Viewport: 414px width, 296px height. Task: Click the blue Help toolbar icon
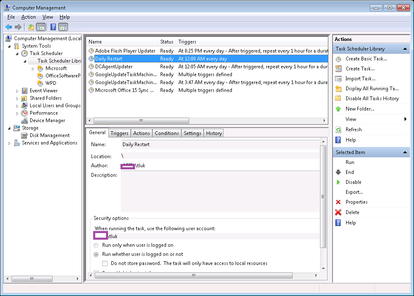[x=53, y=27]
